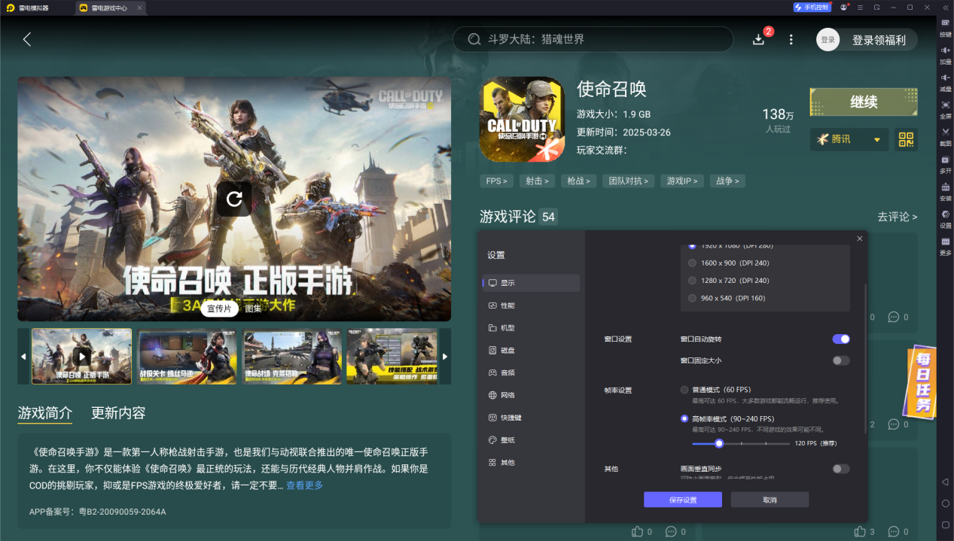Click the reload icon on promo video
Viewport: 954px width, 541px height.
coord(234,199)
